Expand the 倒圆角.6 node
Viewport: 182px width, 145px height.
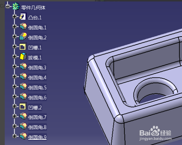15,96
